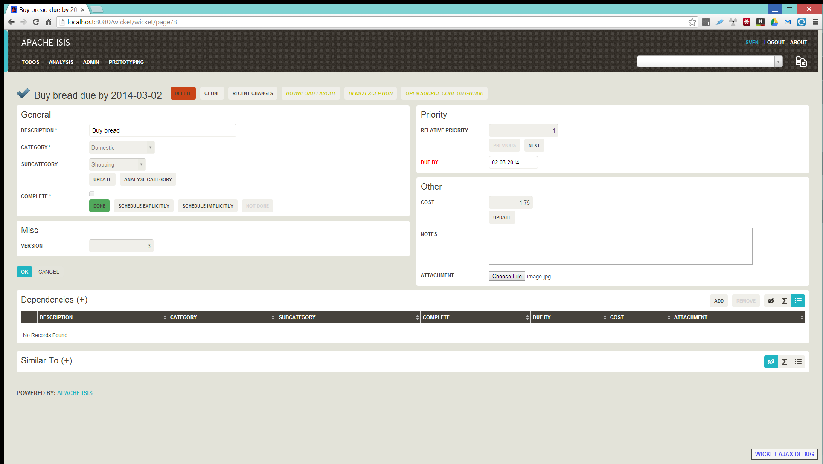The image size is (823, 464).
Task: Go to browser home page icon
Action: [48, 22]
